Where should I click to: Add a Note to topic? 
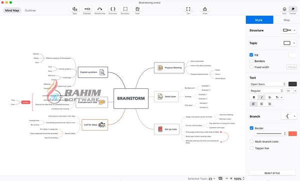click(x=137, y=9)
